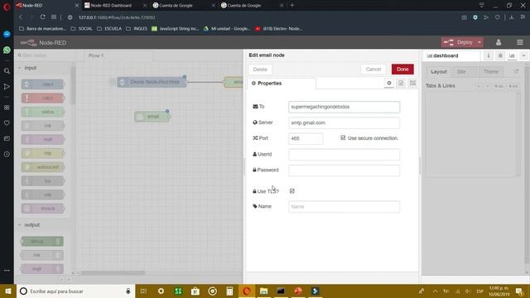Click the Windows taskbar search box
530x298 pixels.
coord(75,291)
